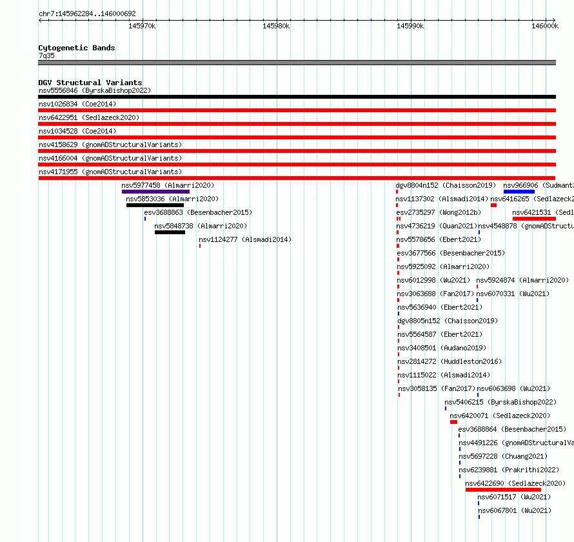This screenshot has width=574, height=542.
Task: Click nsv4548878 gnomAD variant label
Action: 526,226
